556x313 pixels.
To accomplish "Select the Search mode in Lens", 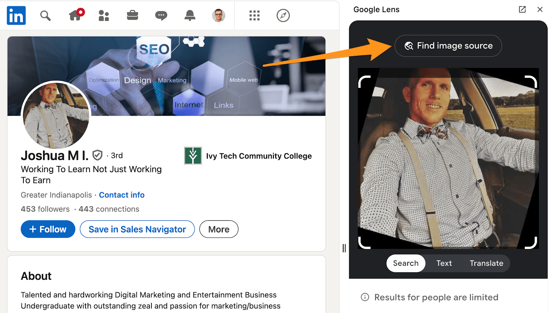I will (406, 263).
